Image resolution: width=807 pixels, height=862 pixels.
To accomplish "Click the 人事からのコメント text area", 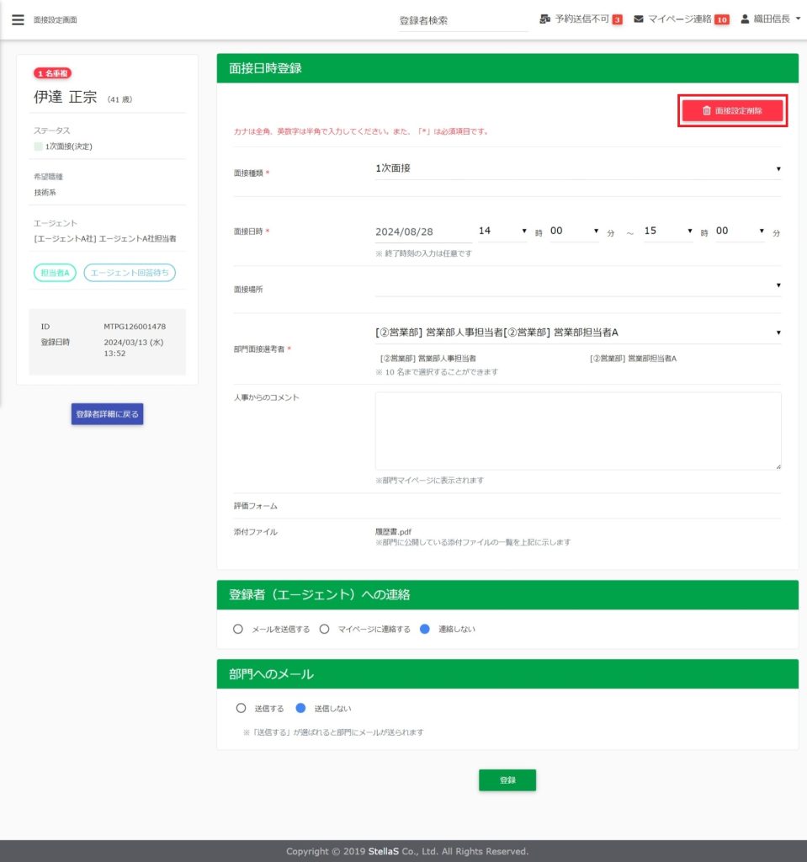I will (x=577, y=430).
